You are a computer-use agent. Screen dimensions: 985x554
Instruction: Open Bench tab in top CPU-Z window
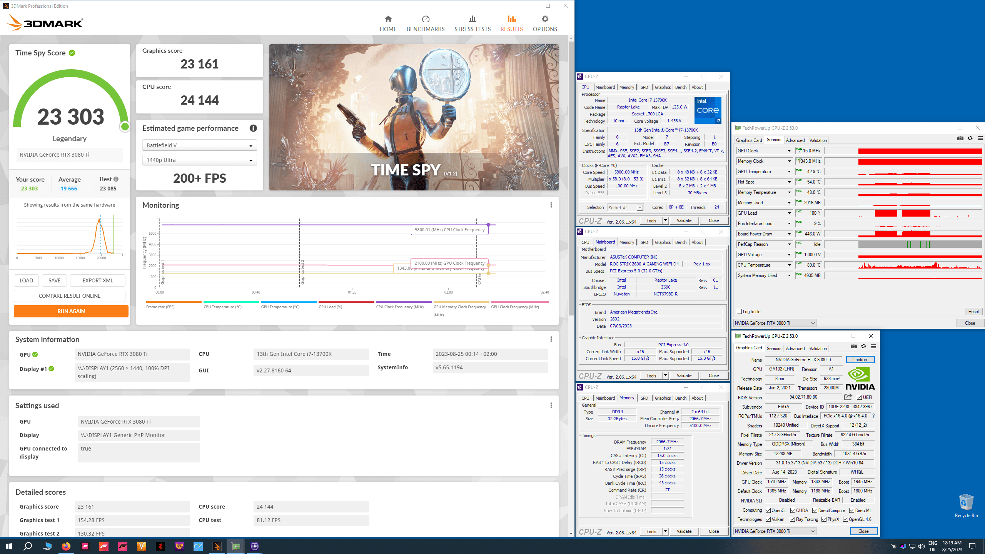[x=681, y=87]
